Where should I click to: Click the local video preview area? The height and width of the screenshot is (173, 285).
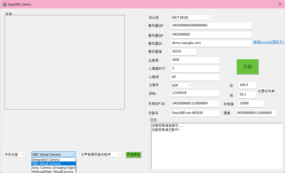coord(65,62)
